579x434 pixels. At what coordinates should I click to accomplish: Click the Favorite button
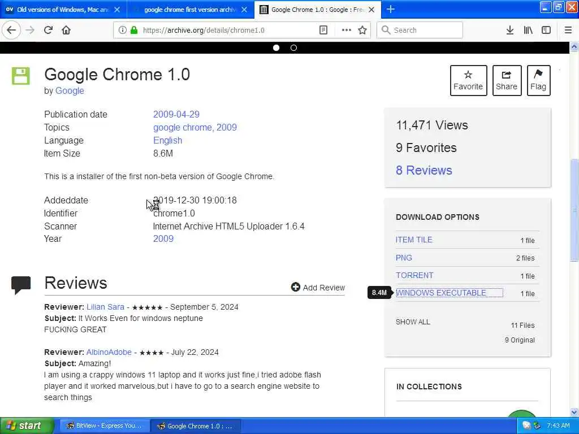click(468, 80)
